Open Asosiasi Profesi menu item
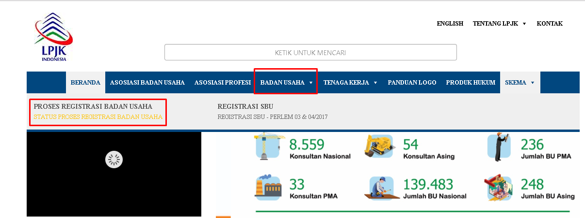Image resolution: width=585 pixels, height=218 pixels. pos(223,83)
